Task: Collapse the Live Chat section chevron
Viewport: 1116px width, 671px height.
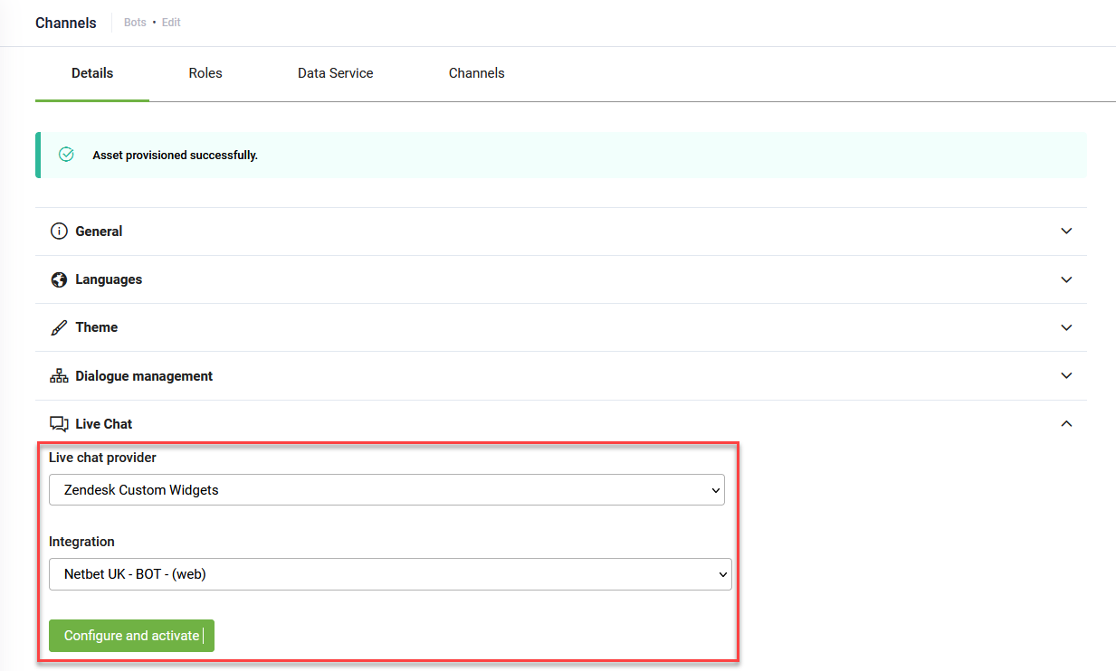Action: click(1066, 423)
